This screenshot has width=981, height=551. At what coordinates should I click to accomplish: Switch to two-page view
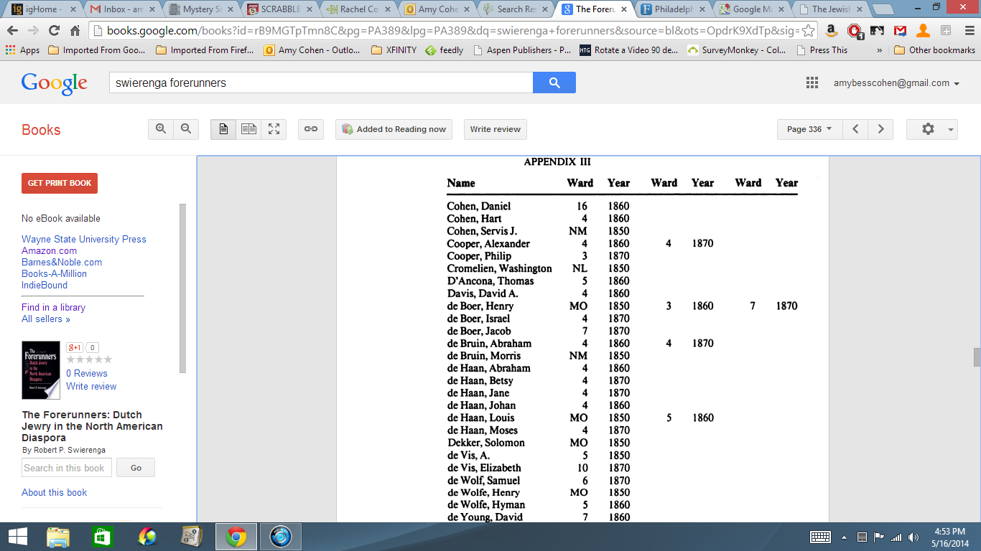248,129
